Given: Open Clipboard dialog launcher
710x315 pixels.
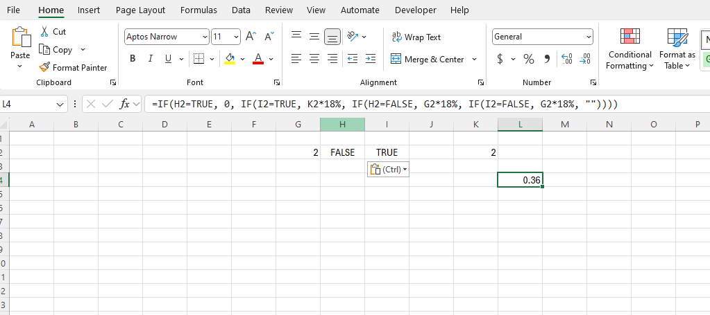Looking at the screenshot, I should click(x=112, y=82).
